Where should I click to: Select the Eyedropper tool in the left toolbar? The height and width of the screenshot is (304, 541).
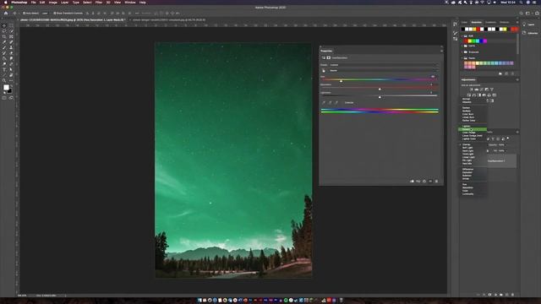tap(4, 42)
